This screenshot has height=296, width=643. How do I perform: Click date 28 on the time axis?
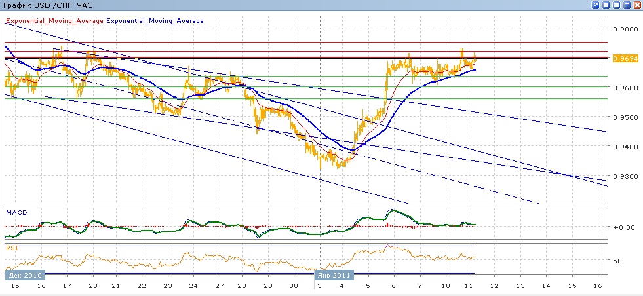(x=241, y=286)
